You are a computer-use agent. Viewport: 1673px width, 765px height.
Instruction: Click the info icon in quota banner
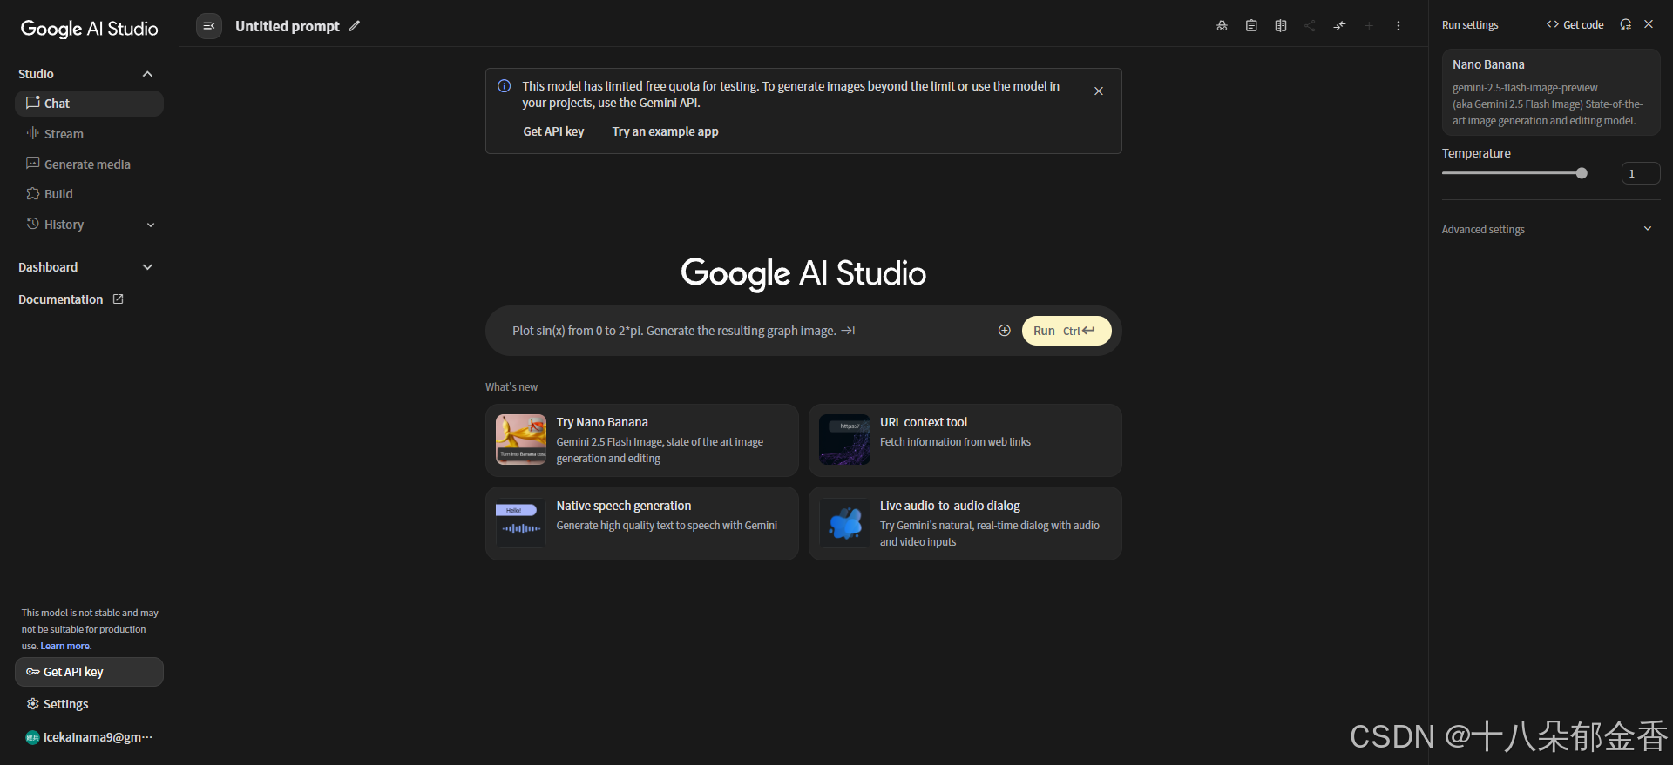coord(504,86)
